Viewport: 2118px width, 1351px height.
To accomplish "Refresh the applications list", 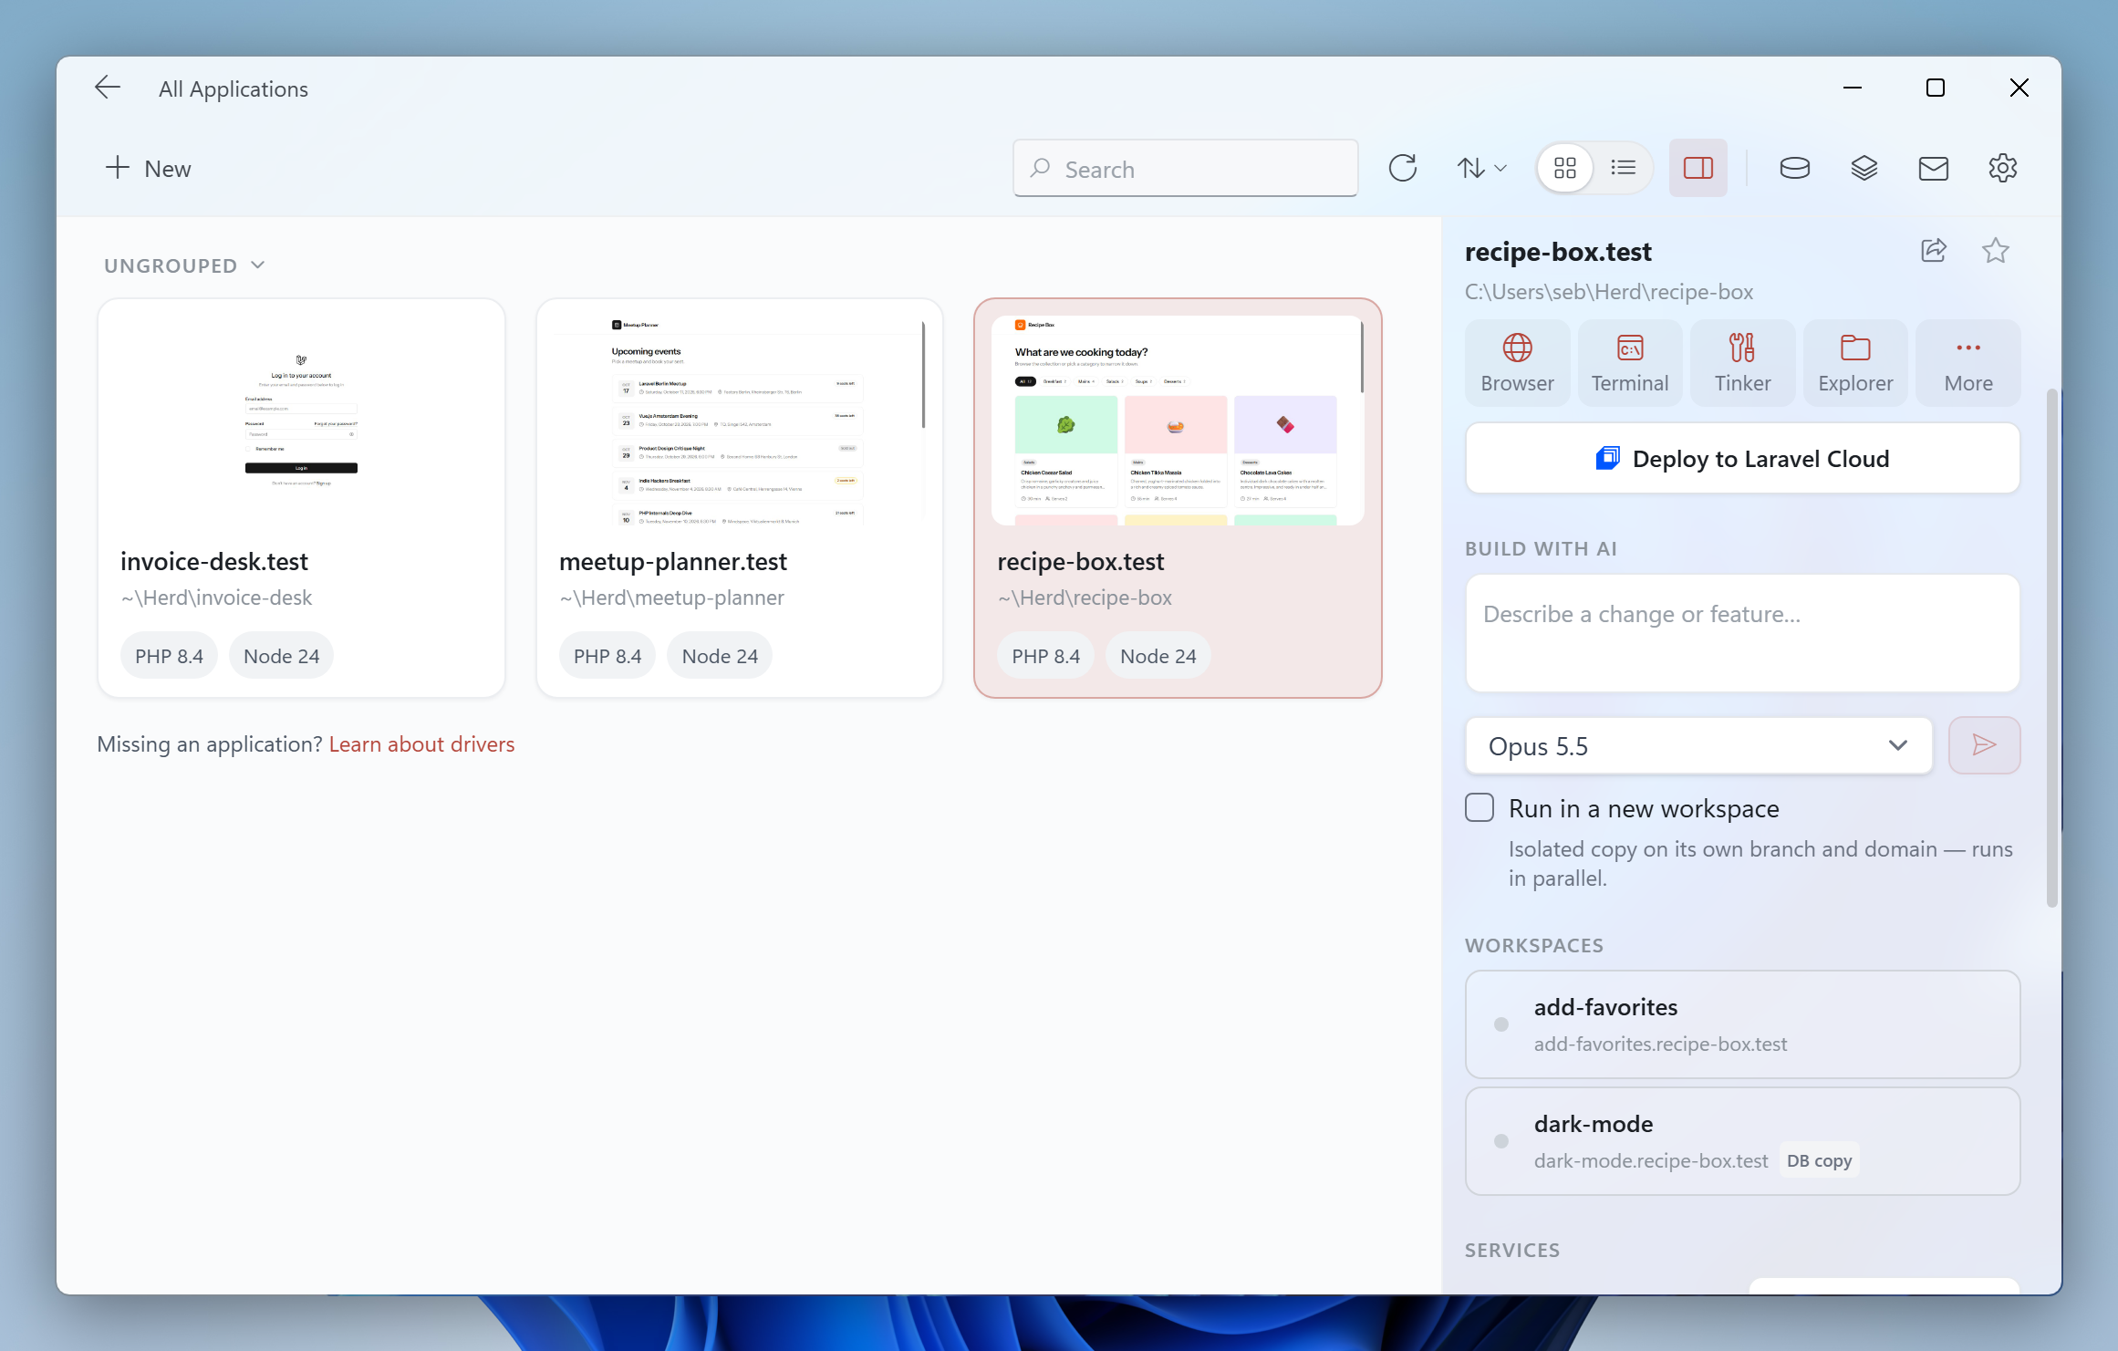I will coord(1402,169).
